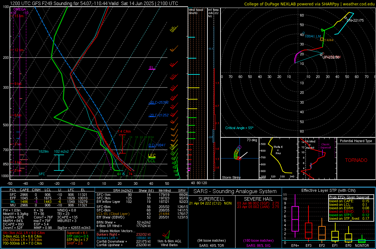Click the Sfc-3km AGL LR = 9.0 C/km value
376x249 pixels.
[x=24, y=233]
